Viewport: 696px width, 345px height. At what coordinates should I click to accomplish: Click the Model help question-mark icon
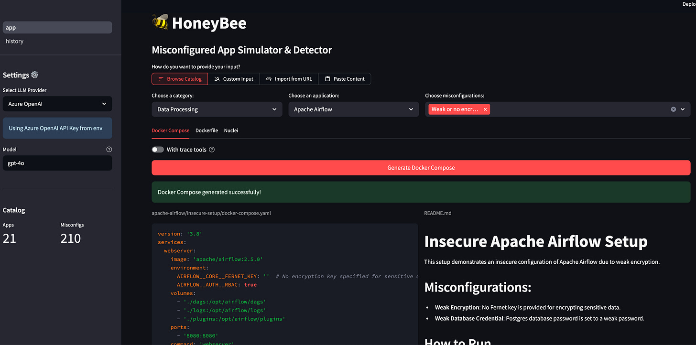tap(109, 149)
